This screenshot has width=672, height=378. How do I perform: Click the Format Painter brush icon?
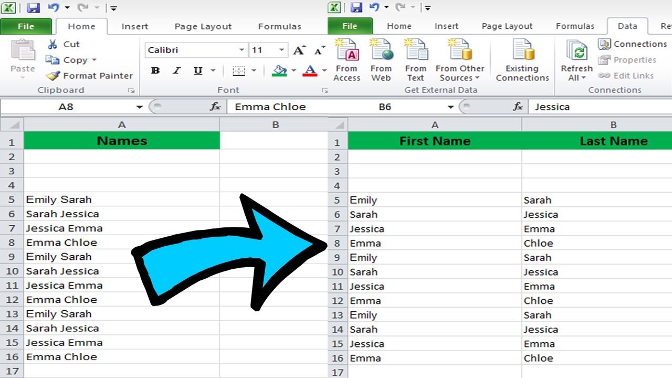coord(52,76)
